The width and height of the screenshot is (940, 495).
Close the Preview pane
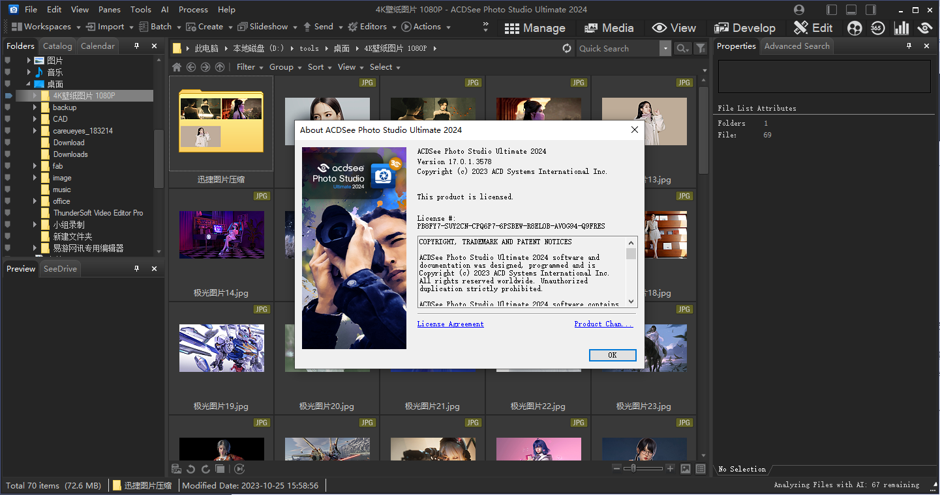154,269
